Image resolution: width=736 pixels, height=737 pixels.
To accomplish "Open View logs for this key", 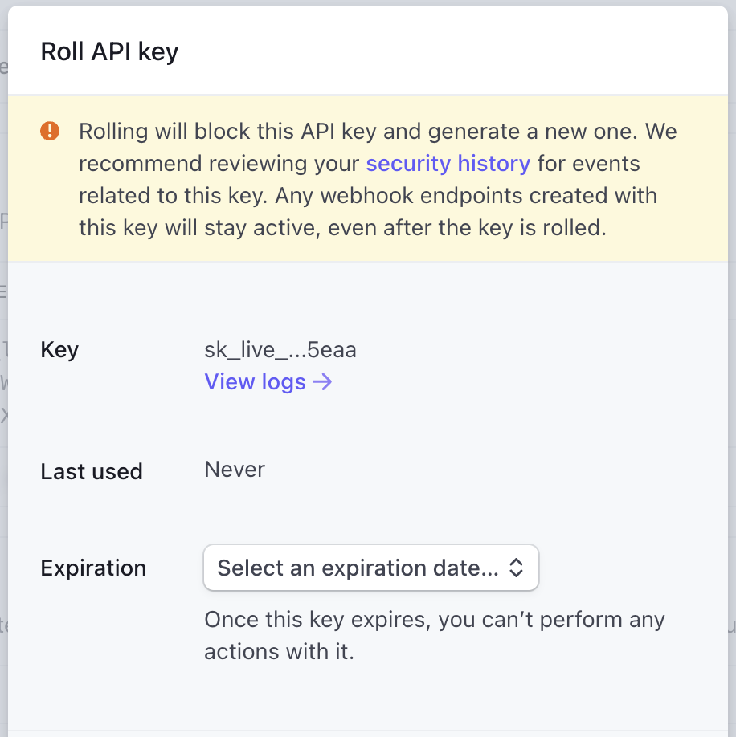I will pos(256,382).
